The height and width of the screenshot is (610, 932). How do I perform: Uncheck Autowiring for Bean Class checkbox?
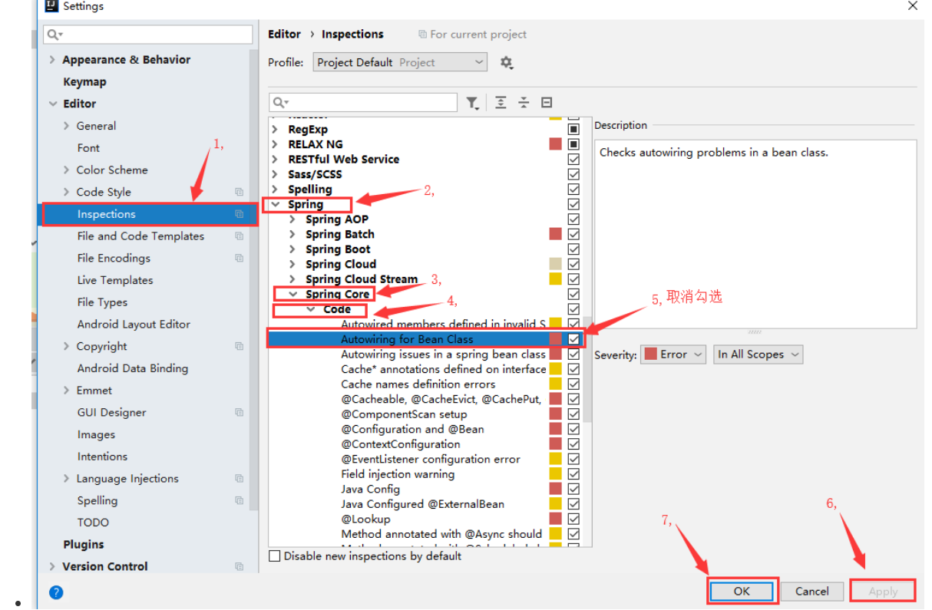[573, 339]
